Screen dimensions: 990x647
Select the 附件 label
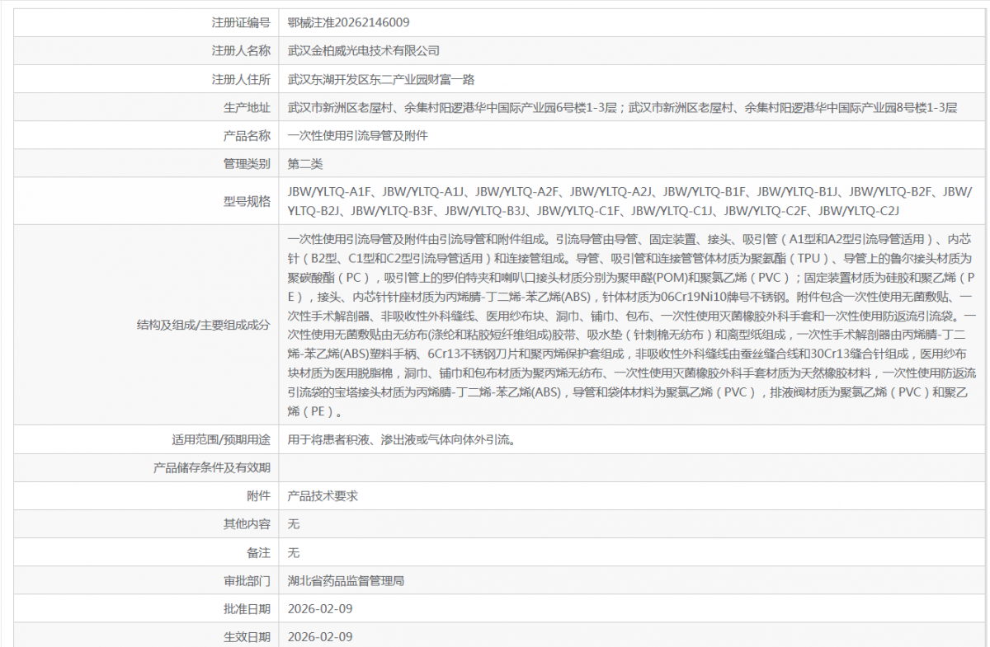click(x=258, y=495)
